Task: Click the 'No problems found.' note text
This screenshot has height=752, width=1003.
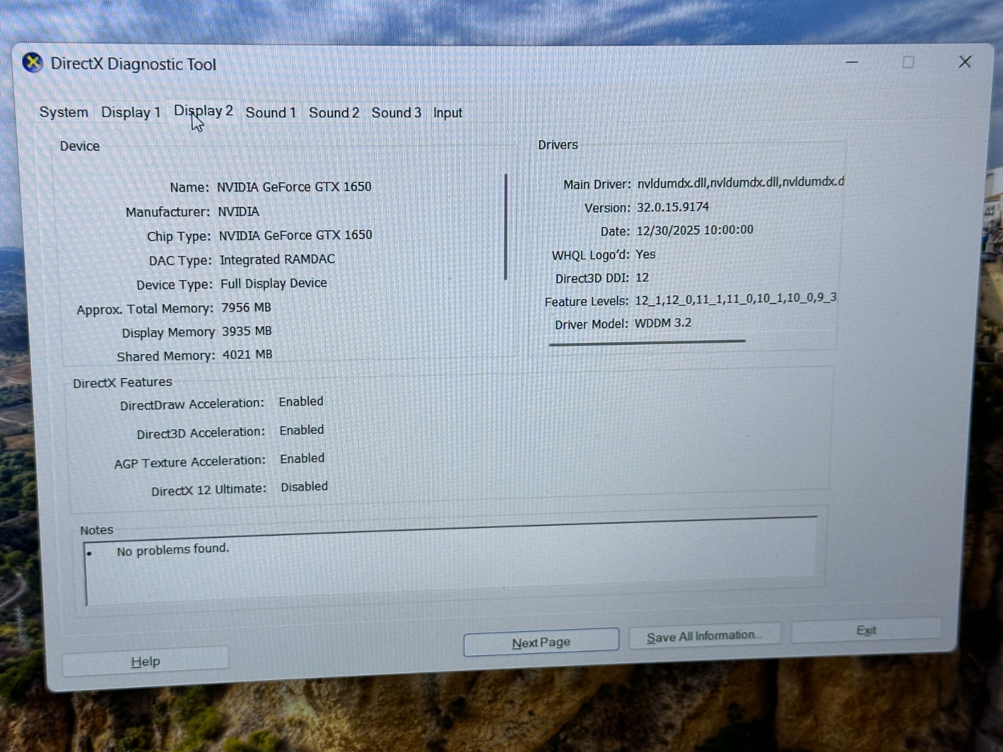Action: [173, 550]
